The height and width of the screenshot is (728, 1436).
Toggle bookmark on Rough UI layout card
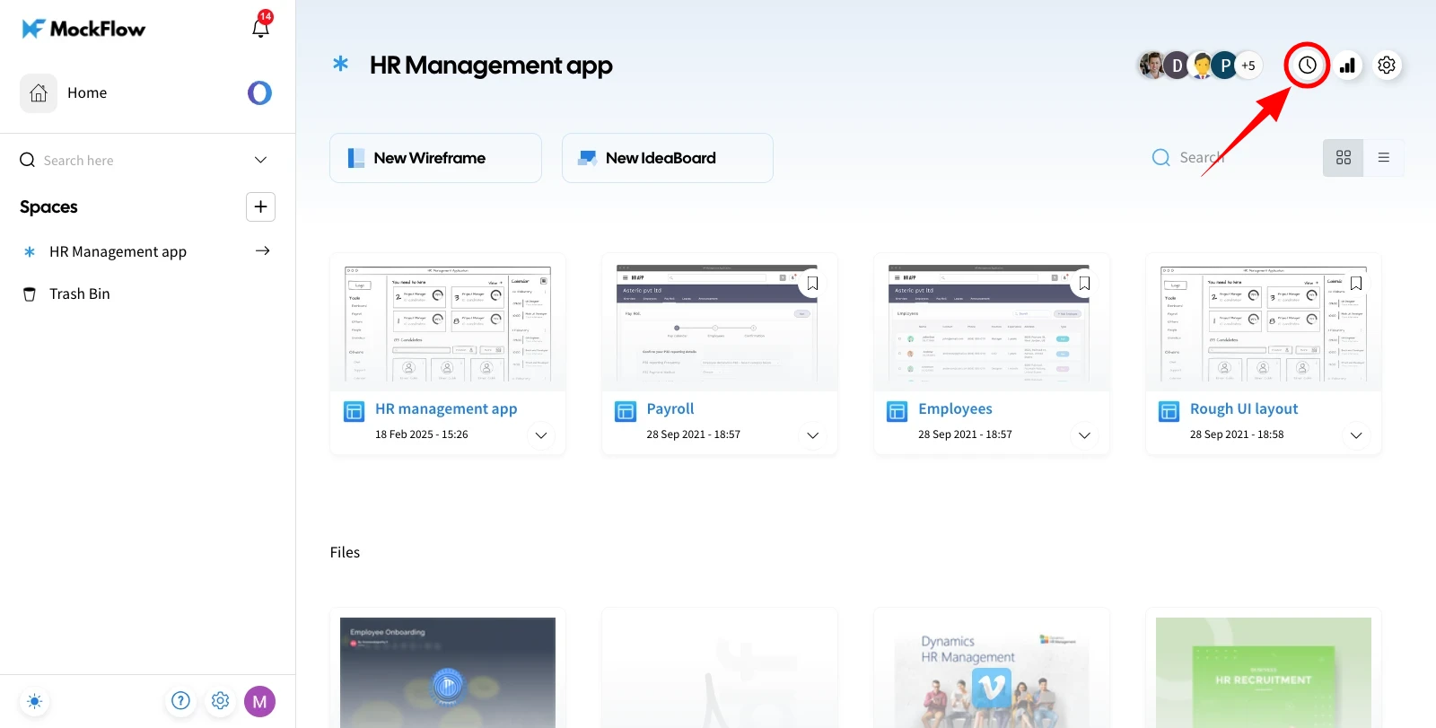1356,284
